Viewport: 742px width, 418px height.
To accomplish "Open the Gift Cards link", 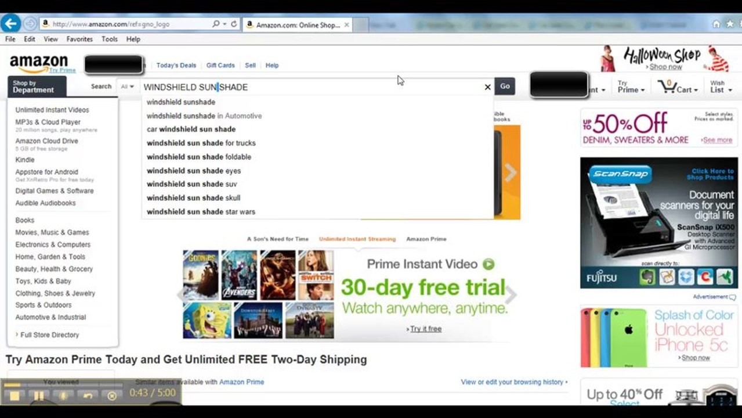I will [220, 66].
